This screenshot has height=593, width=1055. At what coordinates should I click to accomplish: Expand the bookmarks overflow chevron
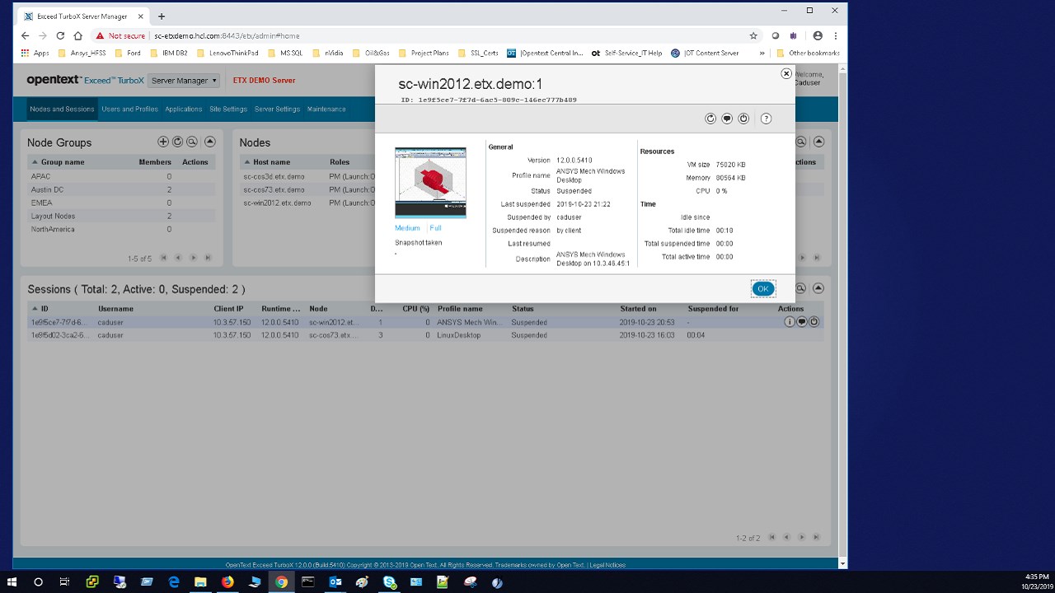[x=762, y=53]
